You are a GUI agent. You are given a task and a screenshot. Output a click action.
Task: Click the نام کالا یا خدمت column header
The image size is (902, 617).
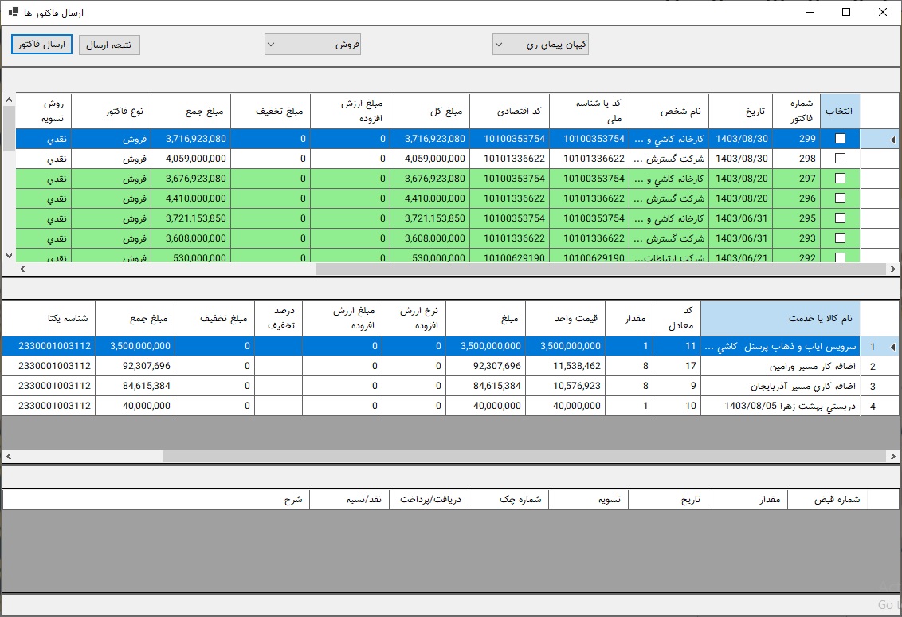point(780,319)
